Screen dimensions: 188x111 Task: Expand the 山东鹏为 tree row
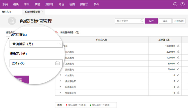pyautogui.click(x=60, y=75)
